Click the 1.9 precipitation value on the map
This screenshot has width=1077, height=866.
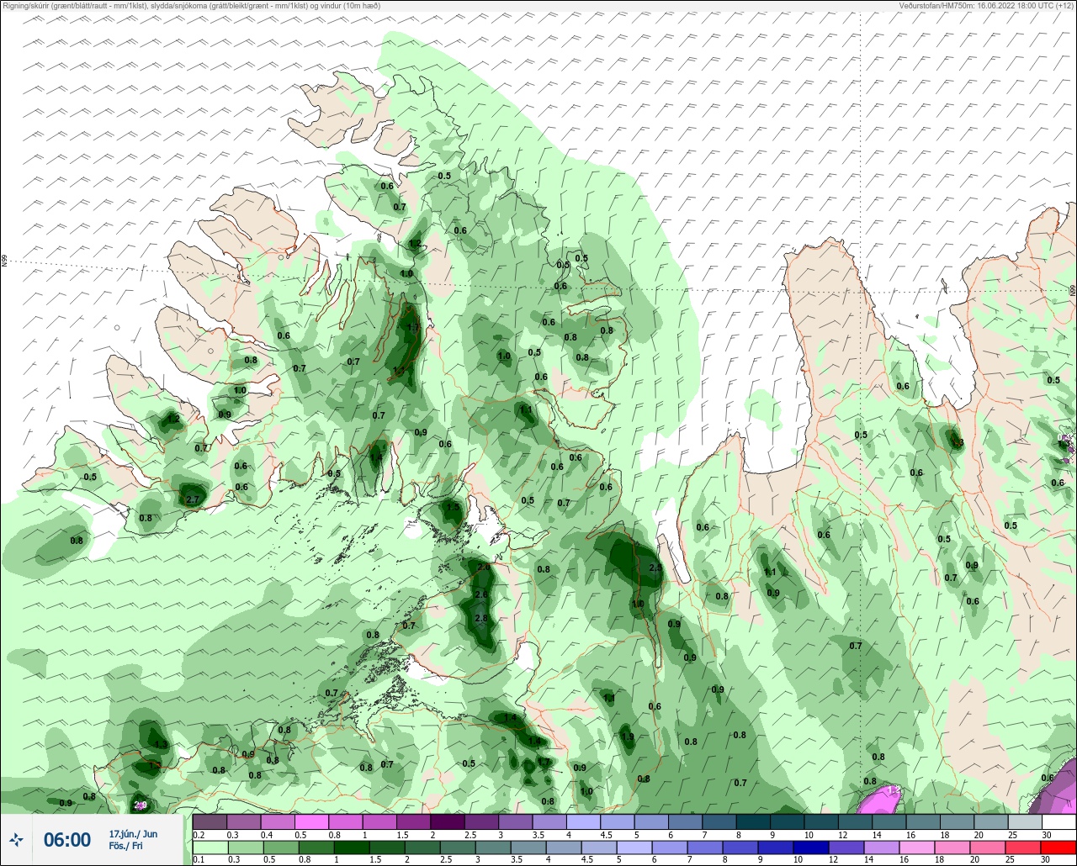[627, 737]
